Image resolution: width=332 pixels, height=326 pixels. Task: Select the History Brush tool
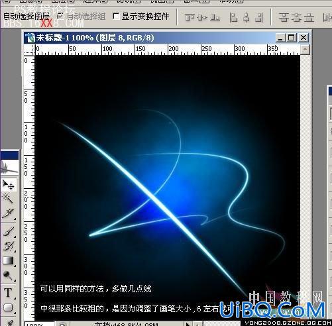point(8,246)
